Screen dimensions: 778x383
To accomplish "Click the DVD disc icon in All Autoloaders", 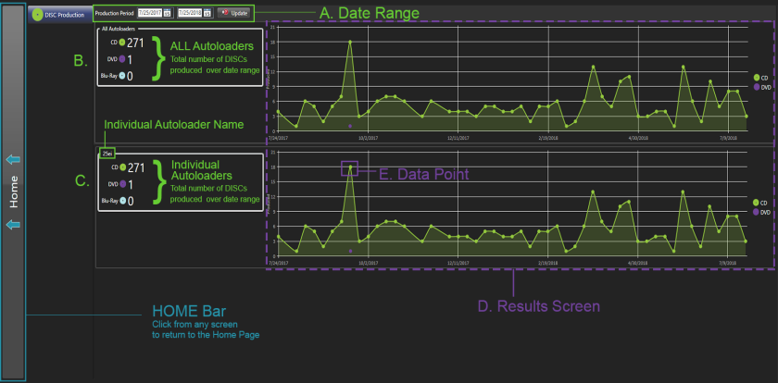I will pyautogui.click(x=122, y=59).
